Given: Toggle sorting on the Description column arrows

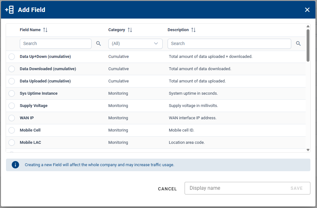Looking at the screenshot, I should pyautogui.click(x=193, y=30).
